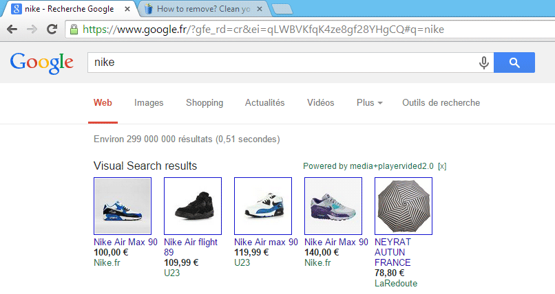Click the 'LaRedoute' seller text

396,284
